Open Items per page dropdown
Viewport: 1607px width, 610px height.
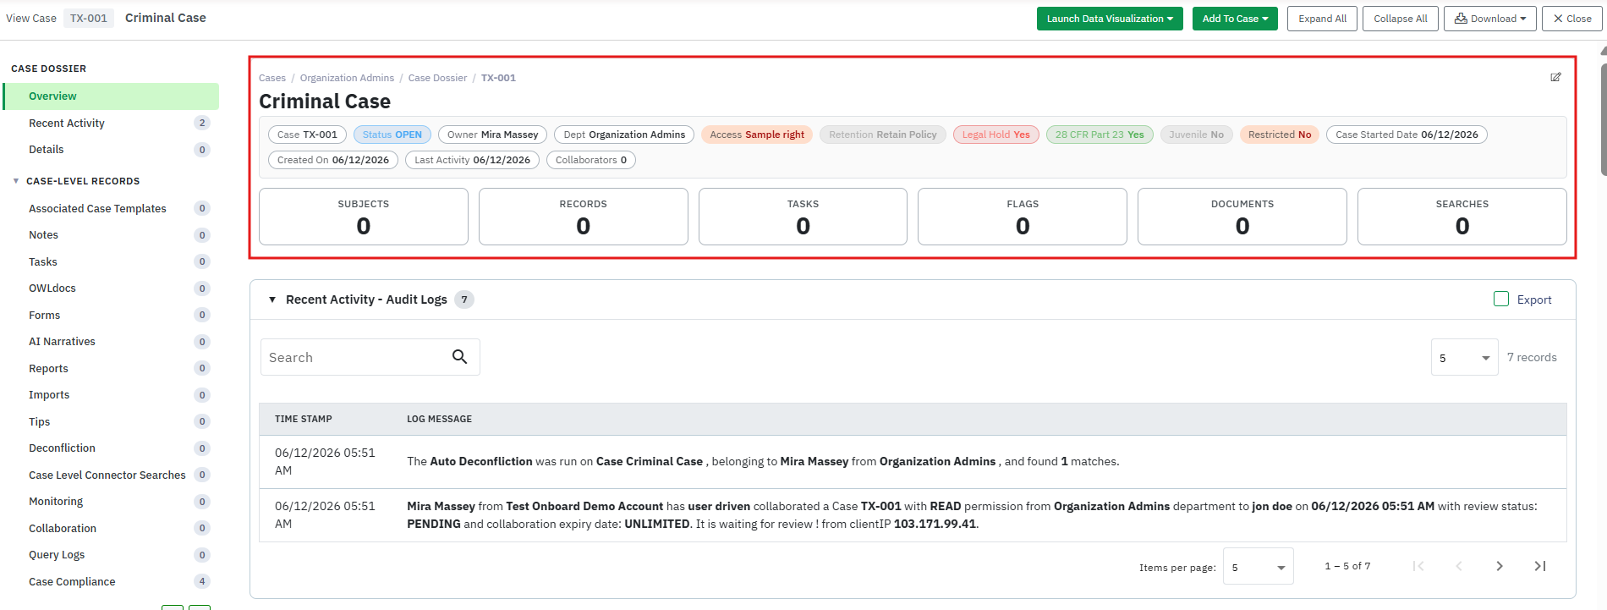(1259, 567)
